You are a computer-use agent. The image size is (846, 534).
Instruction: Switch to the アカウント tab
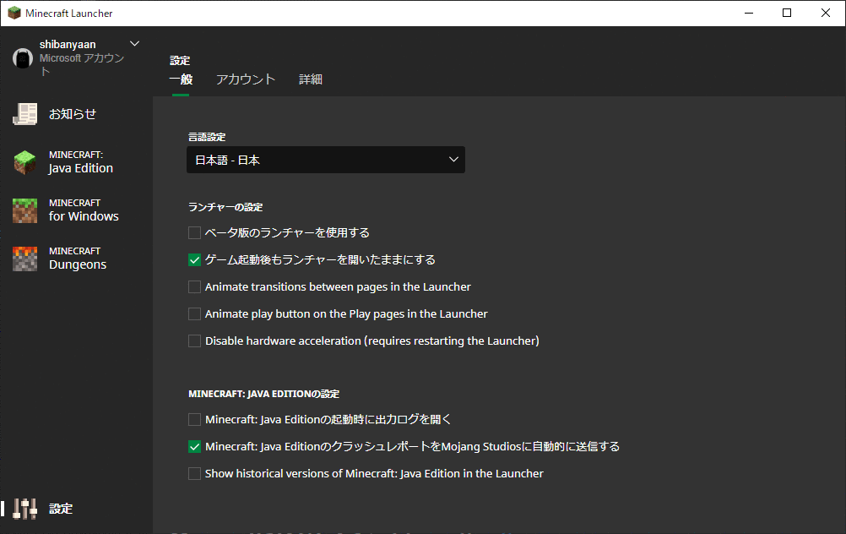[244, 78]
